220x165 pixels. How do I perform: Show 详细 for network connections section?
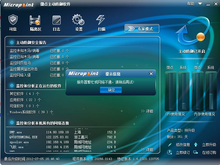click(147, 150)
